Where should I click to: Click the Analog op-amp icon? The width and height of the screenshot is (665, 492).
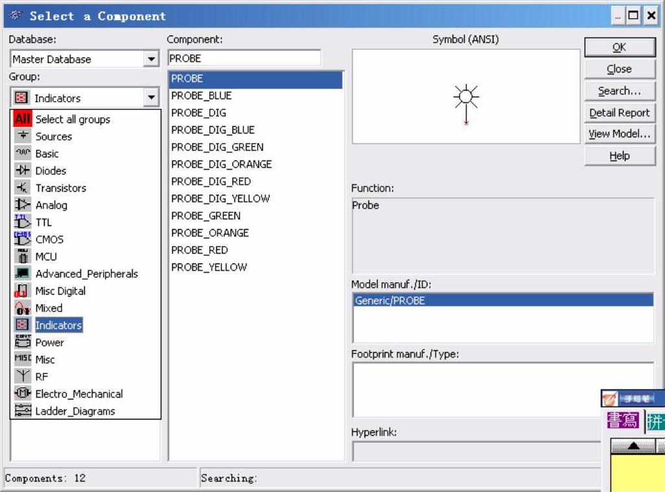[x=23, y=205]
